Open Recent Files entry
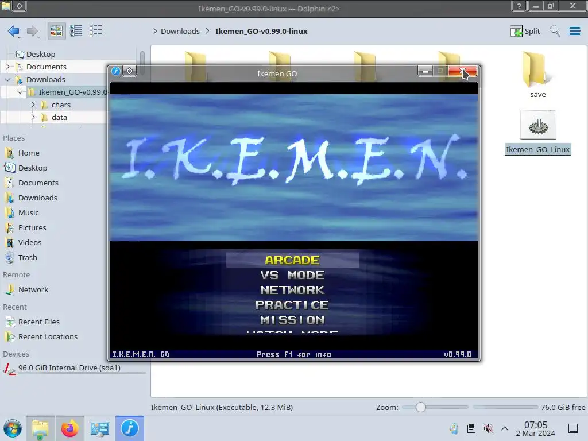This screenshot has width=588, height=441. click(38, 322)
